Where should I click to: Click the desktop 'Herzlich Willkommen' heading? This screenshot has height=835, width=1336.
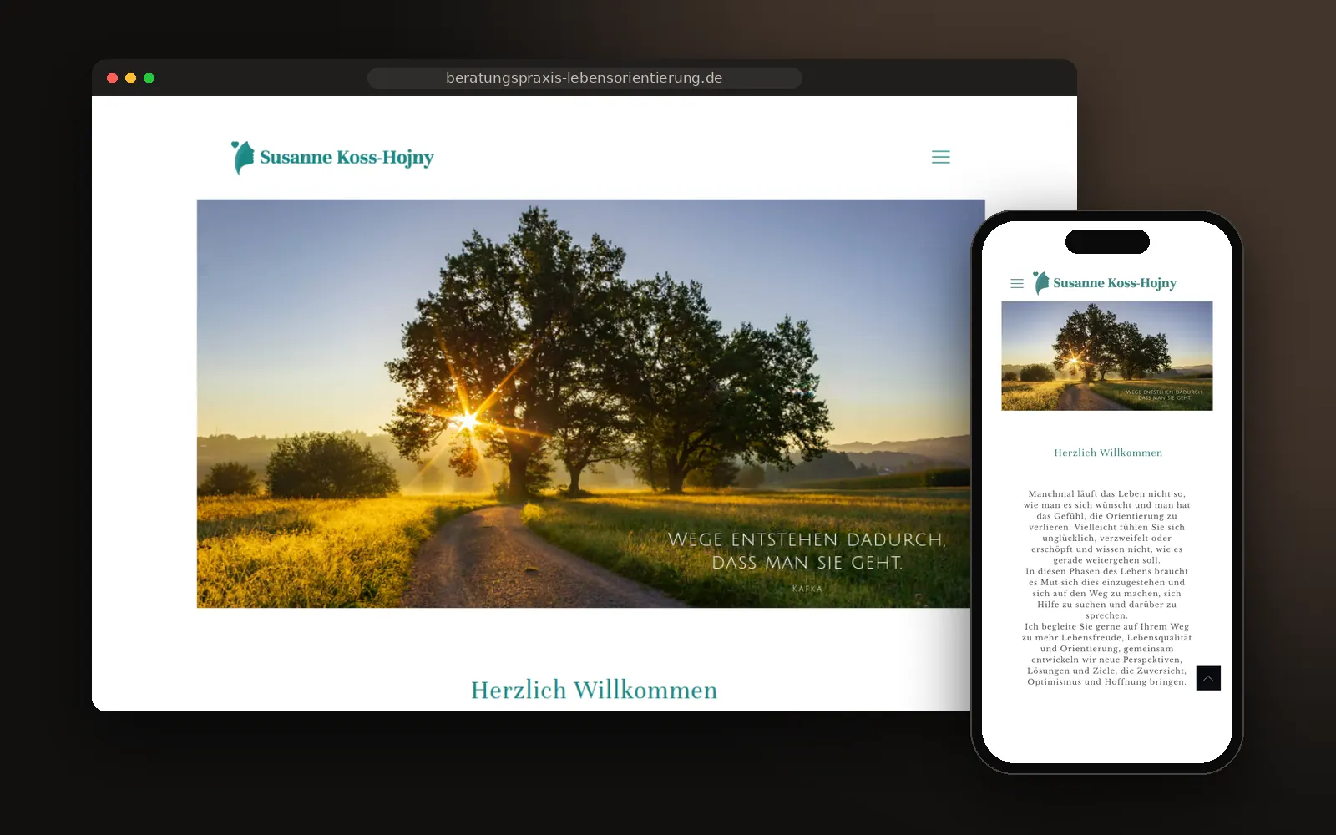tap(594, 691)
